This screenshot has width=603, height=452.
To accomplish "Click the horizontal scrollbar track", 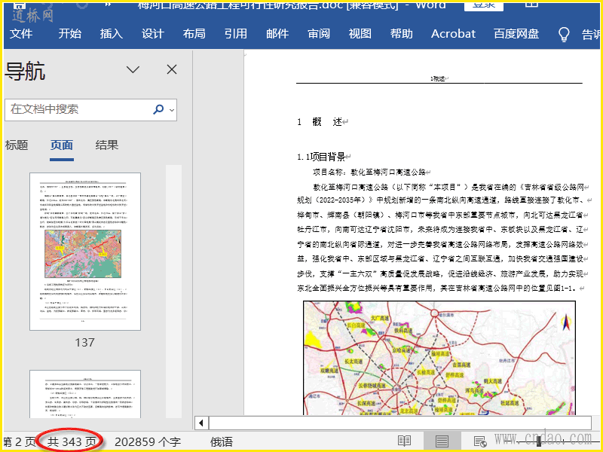I will point(399,423).
